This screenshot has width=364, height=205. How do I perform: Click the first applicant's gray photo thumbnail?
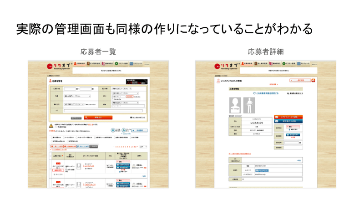[x=79, y=166]
